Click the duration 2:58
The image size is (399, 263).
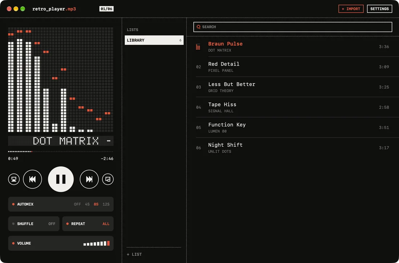pyautogui.click(x=384, y=107)
